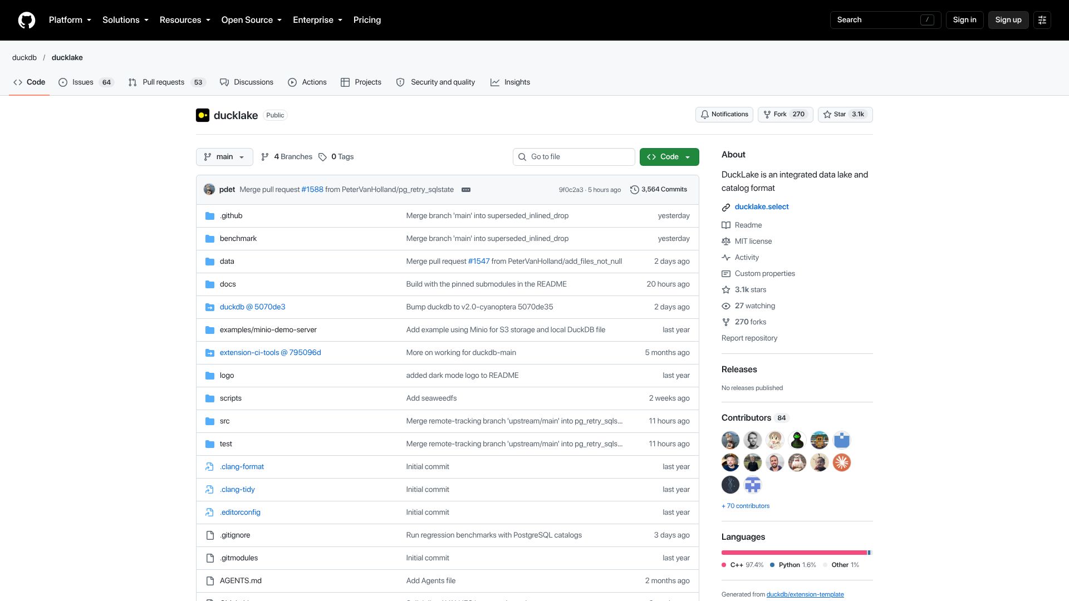
Task: Expand the Enterprise navigation menu
Action: [318, 20]
